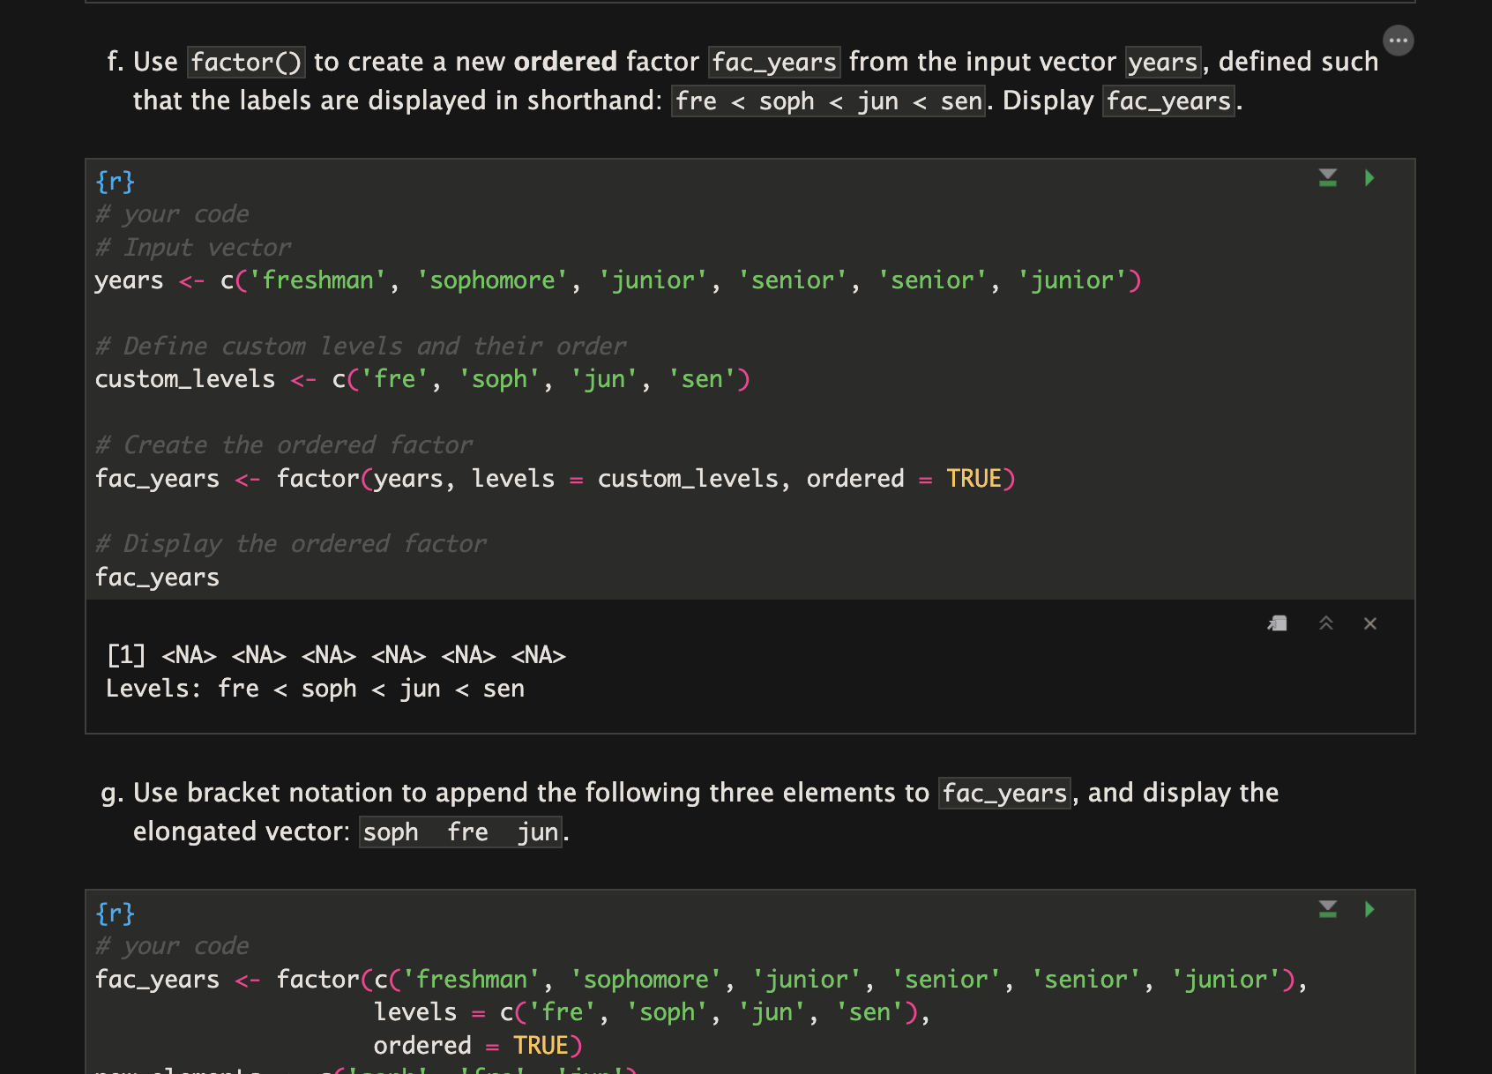The width and height of the screenshot is (1492, 1074).
Task: Click the # your code comment in second chunk
Action: point(171,945)
